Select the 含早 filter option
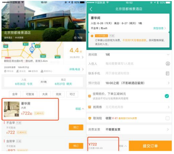This screenshot has height=154, width=174. pos(15,94)
